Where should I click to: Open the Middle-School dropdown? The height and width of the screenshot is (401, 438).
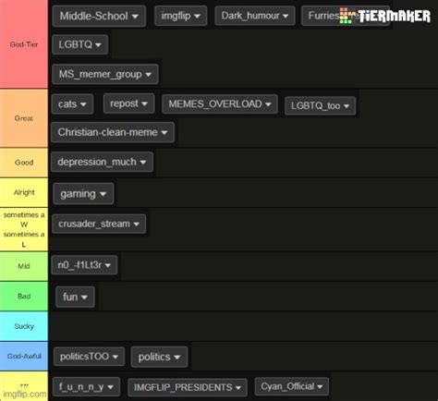[x=99, y=16]
